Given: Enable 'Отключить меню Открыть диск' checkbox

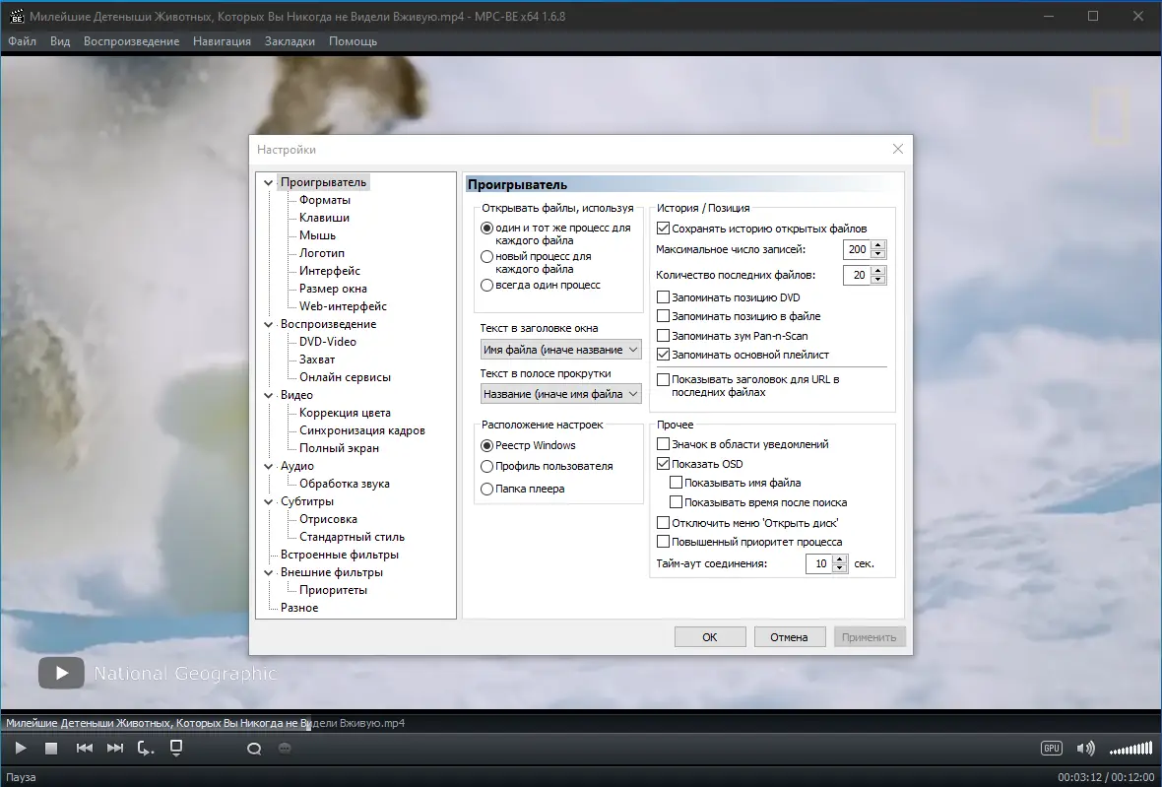Looking at the screenshot, I should pos(664,523).
